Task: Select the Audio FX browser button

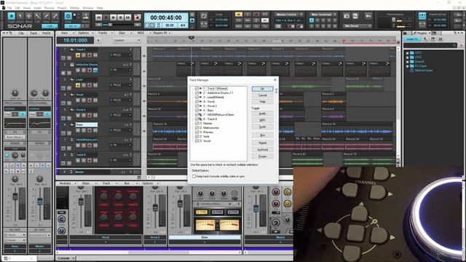Action: [x=412, y=39]
